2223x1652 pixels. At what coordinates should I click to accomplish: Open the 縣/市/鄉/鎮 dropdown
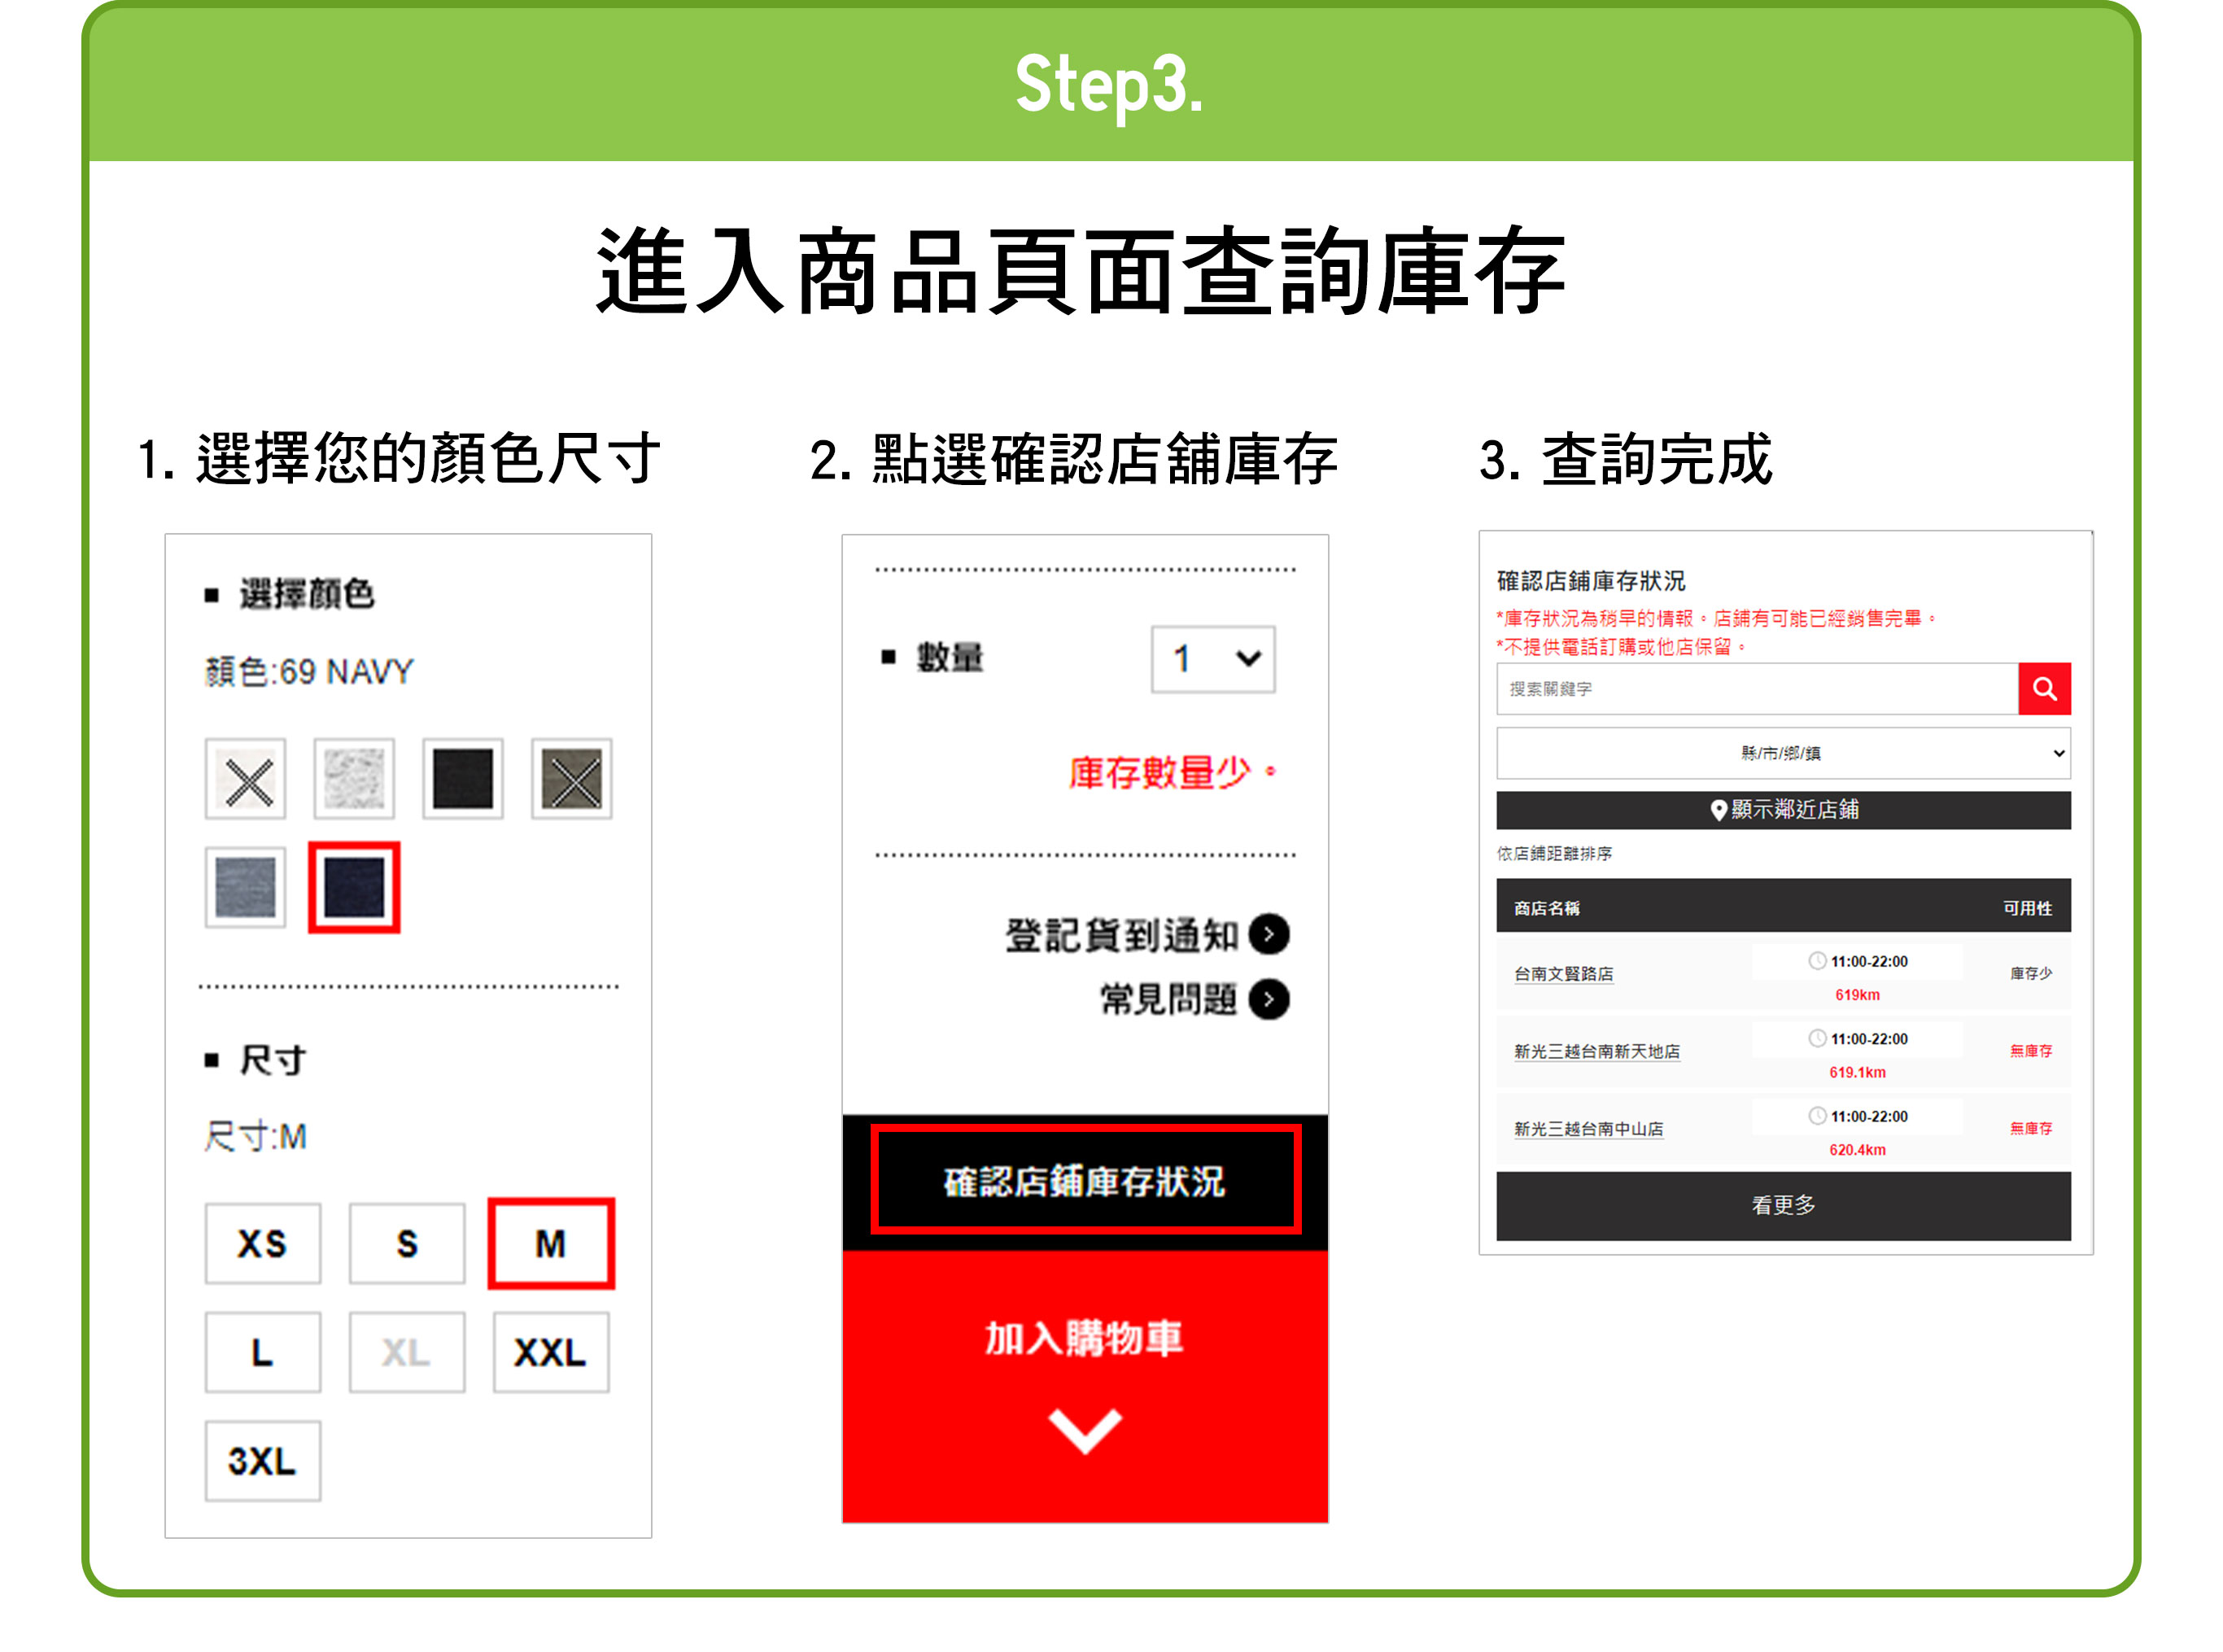click(1782, 753)
